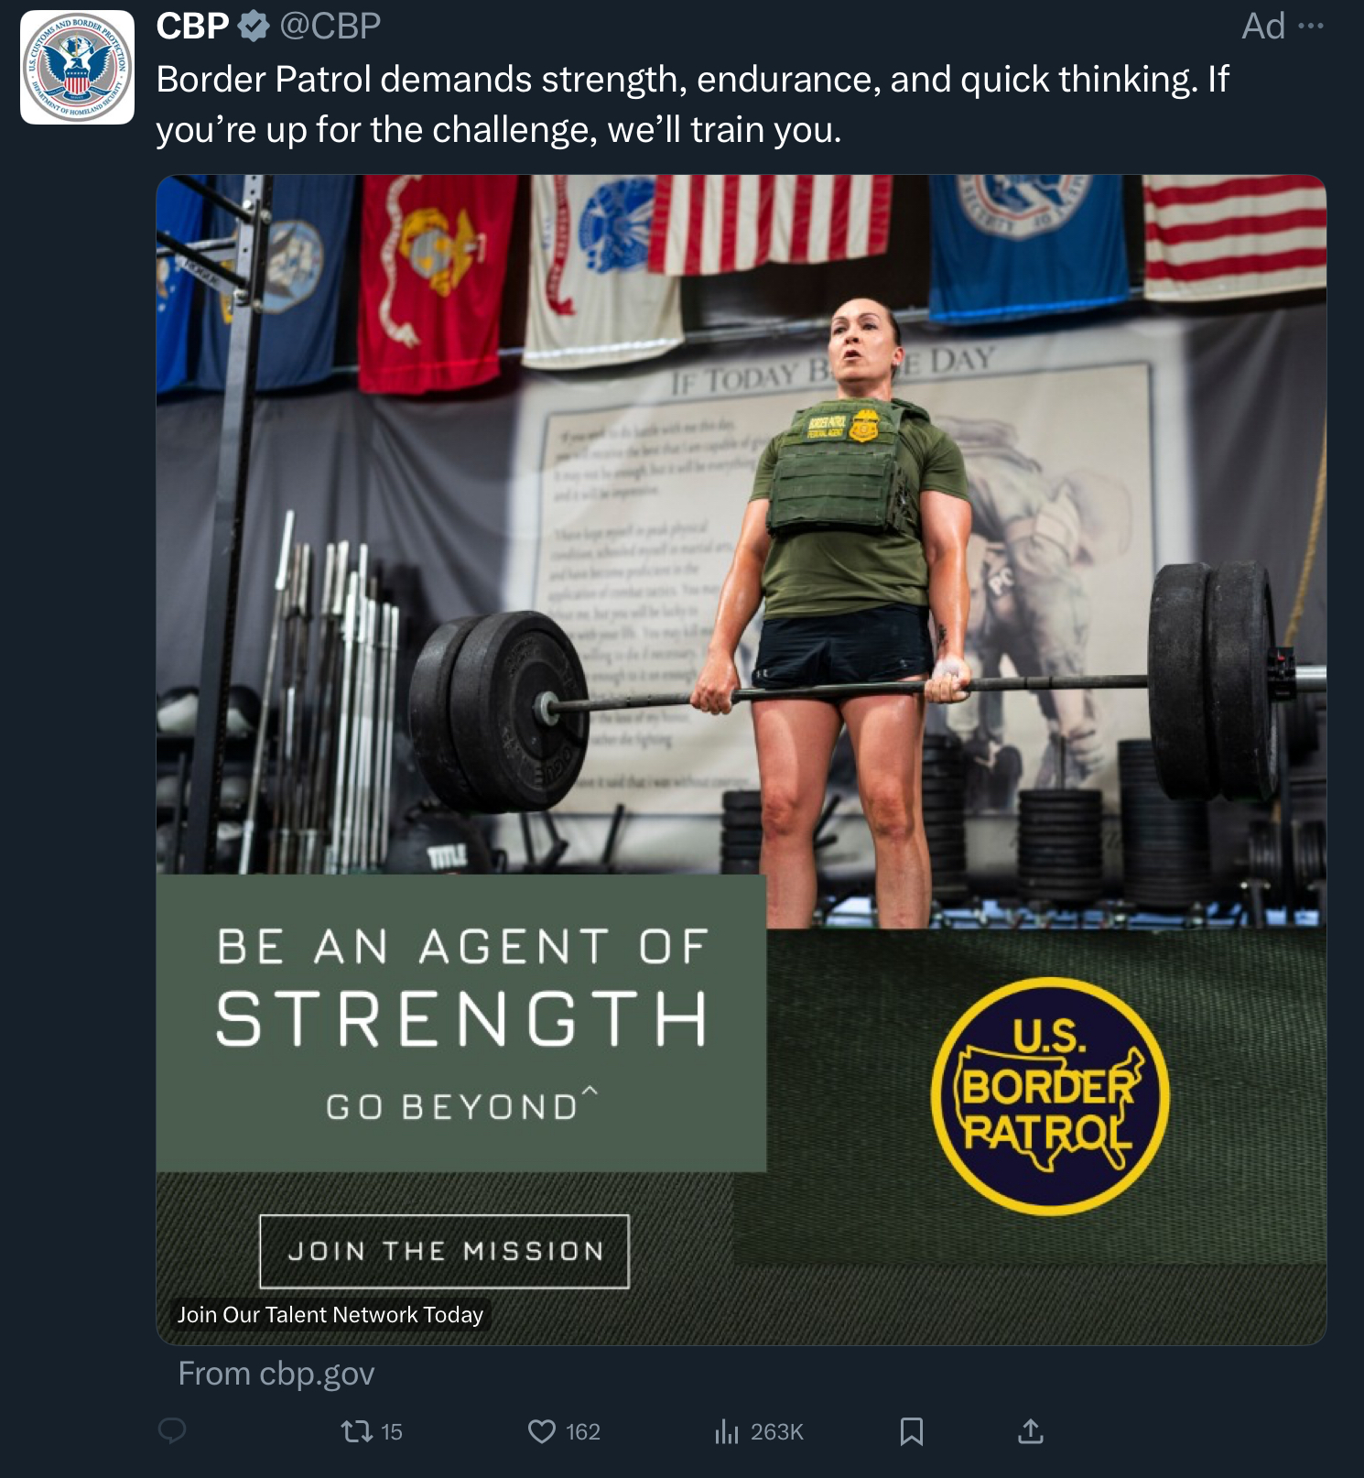Open Join Our Talent Network Today caption
Screen dimensions: 1364x1478
(330, 1314)
